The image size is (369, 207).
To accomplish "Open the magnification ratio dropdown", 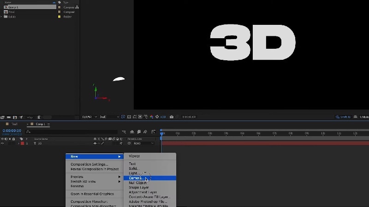I will coord(89,117).
